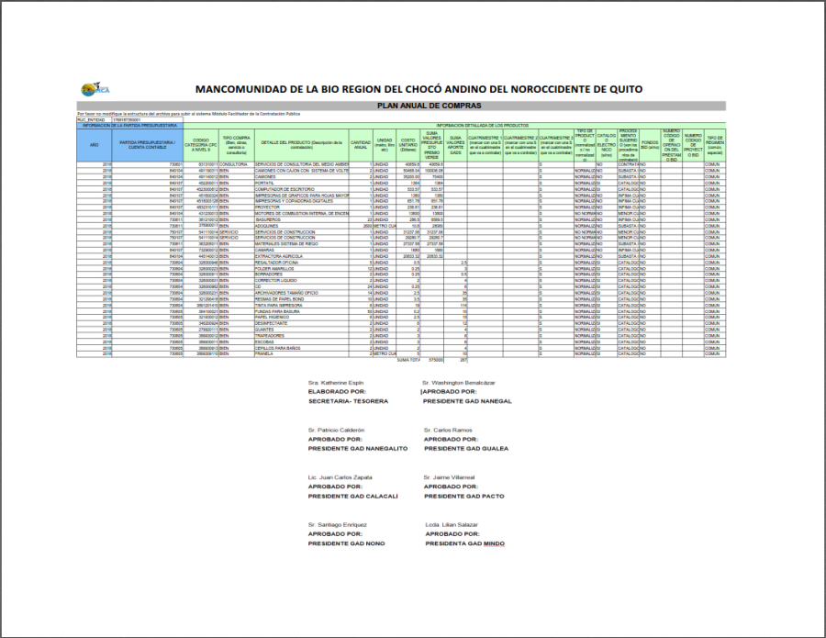Click the 'PLAN ANUAL DE COMPRAS' heading bar
Viewport: 826px width, 638px height.
pyautogui.click(x=401, y=106)
